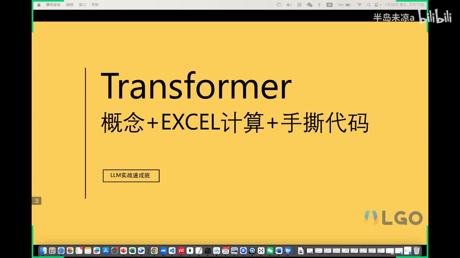
Task: Open Terminal from the dock
Action: (208, 250)
